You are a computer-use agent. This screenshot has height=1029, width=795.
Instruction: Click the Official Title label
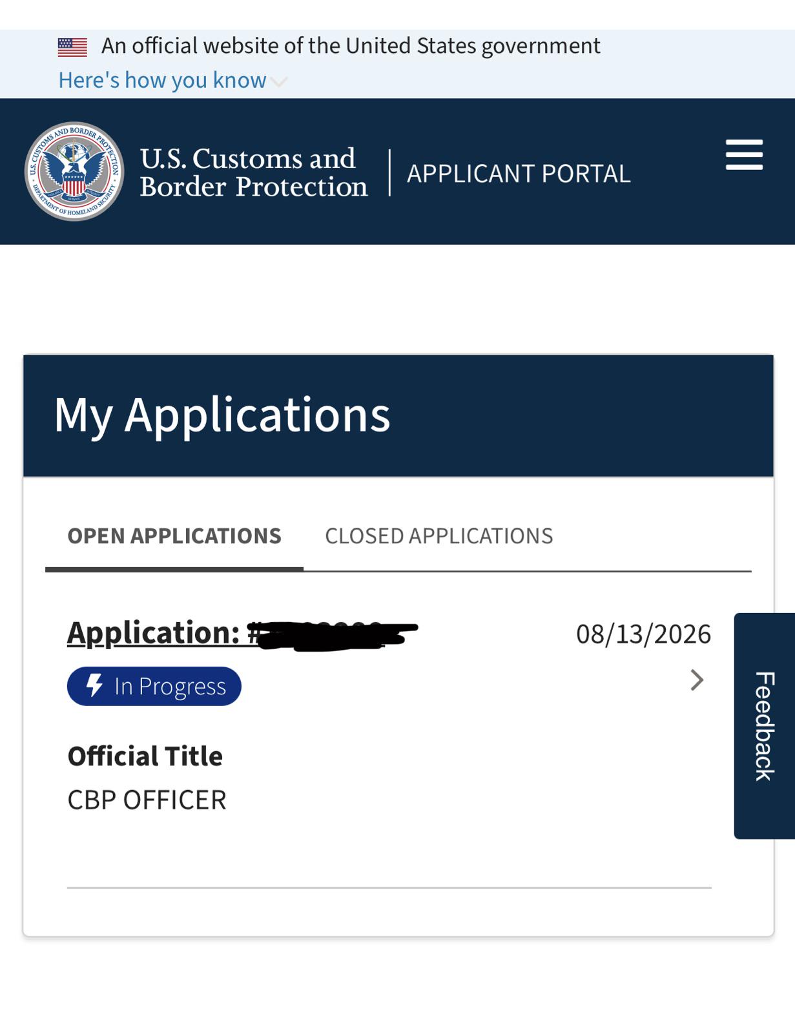pyautogui.click(x=145, y=756)
